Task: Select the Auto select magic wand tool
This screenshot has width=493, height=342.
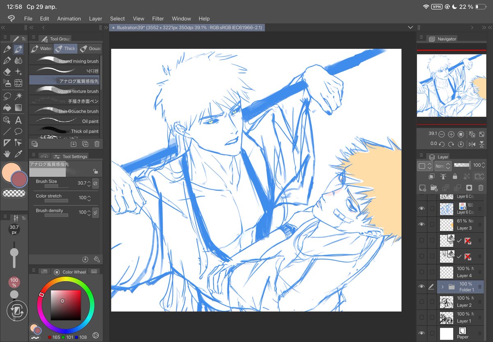Action: click(18, 96)
